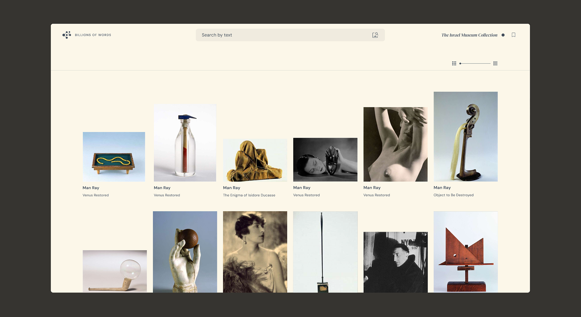Open the wrapped cloth Enigma thumbnail
This screenshot has height=317, width=581.
(255, 160)
